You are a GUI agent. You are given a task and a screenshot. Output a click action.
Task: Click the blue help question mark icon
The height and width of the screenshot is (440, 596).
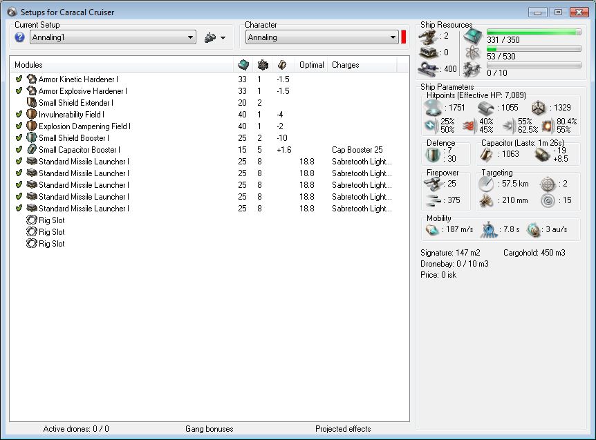tap(20, 37)
